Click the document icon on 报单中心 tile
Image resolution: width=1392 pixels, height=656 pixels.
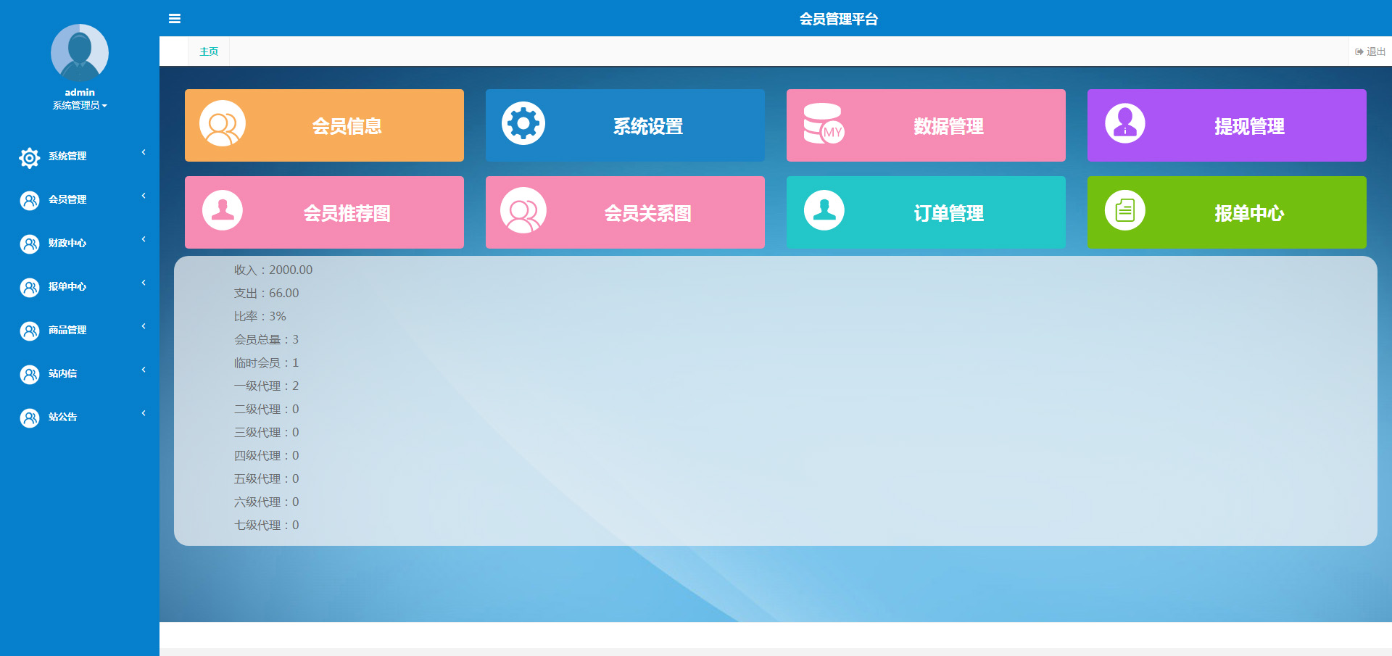pyautogui.click(x=1124, y=211)
